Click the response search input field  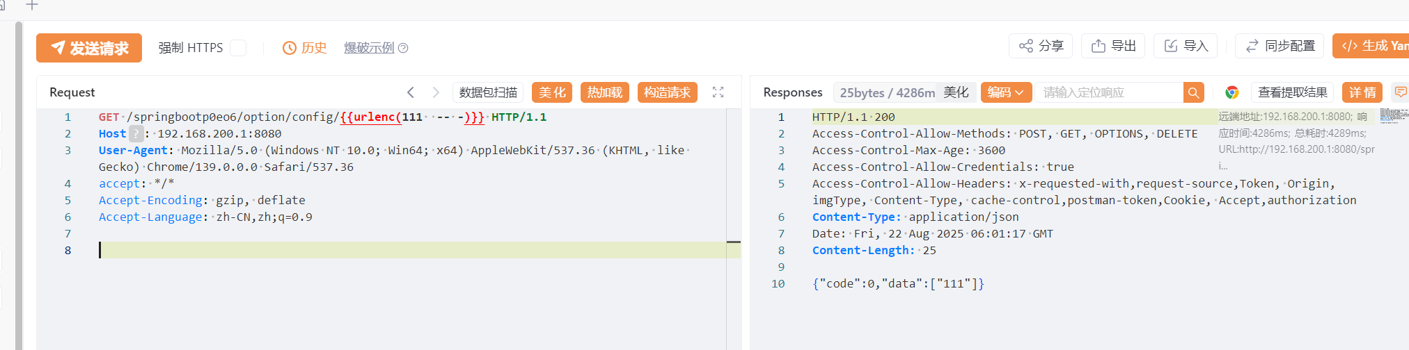pos(1108,92)
